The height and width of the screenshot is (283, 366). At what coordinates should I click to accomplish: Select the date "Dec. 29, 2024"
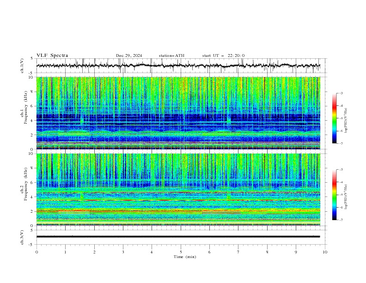(129, 55)
